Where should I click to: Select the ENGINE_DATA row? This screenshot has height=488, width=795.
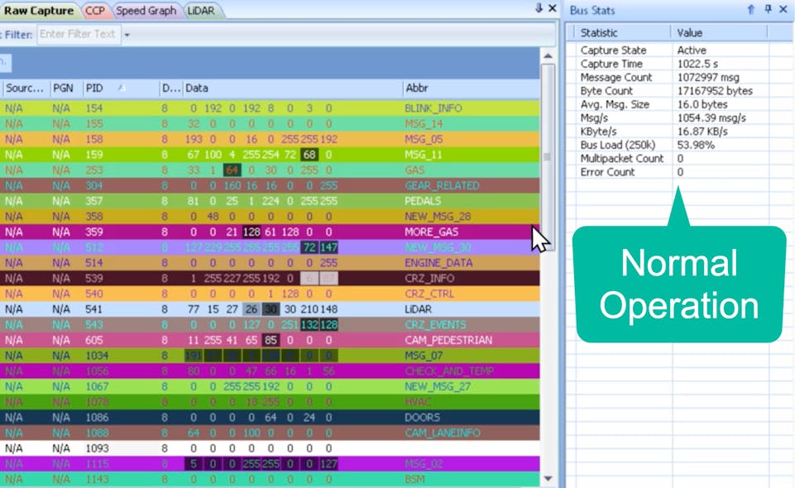click(270, 262)
